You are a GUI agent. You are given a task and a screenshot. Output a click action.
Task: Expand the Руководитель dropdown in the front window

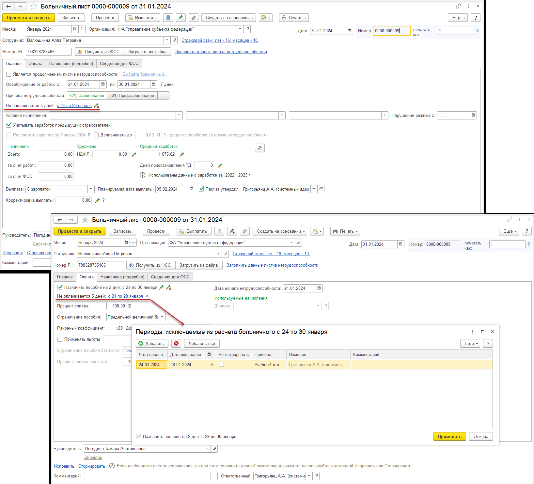pos(207,448)
